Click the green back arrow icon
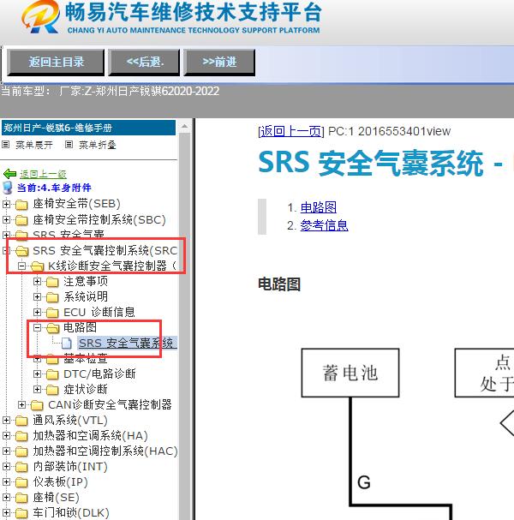The height and width of the screenshot is (520, 514). [x=9, y=174]
